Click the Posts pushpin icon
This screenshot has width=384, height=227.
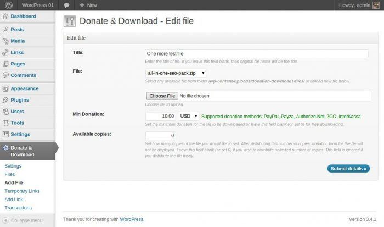click(5, 30)
